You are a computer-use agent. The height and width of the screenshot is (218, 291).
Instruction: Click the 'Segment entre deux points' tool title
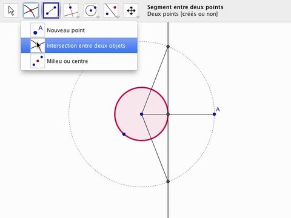186,7
